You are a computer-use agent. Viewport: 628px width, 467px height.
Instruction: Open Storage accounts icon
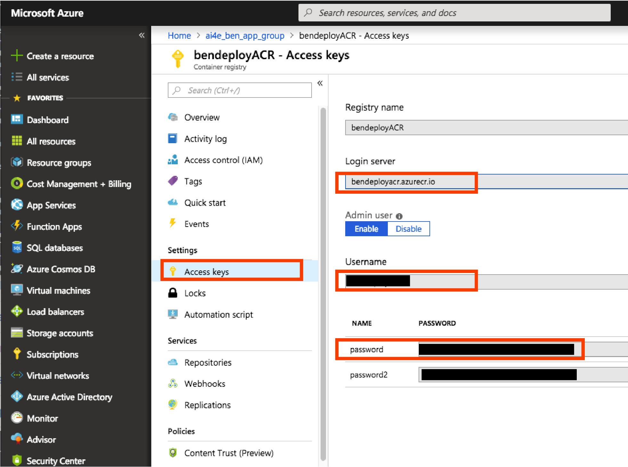tap(17, 333)
